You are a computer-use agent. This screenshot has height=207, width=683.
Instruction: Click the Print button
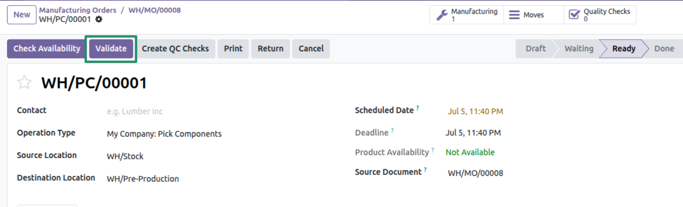(233, 49)
